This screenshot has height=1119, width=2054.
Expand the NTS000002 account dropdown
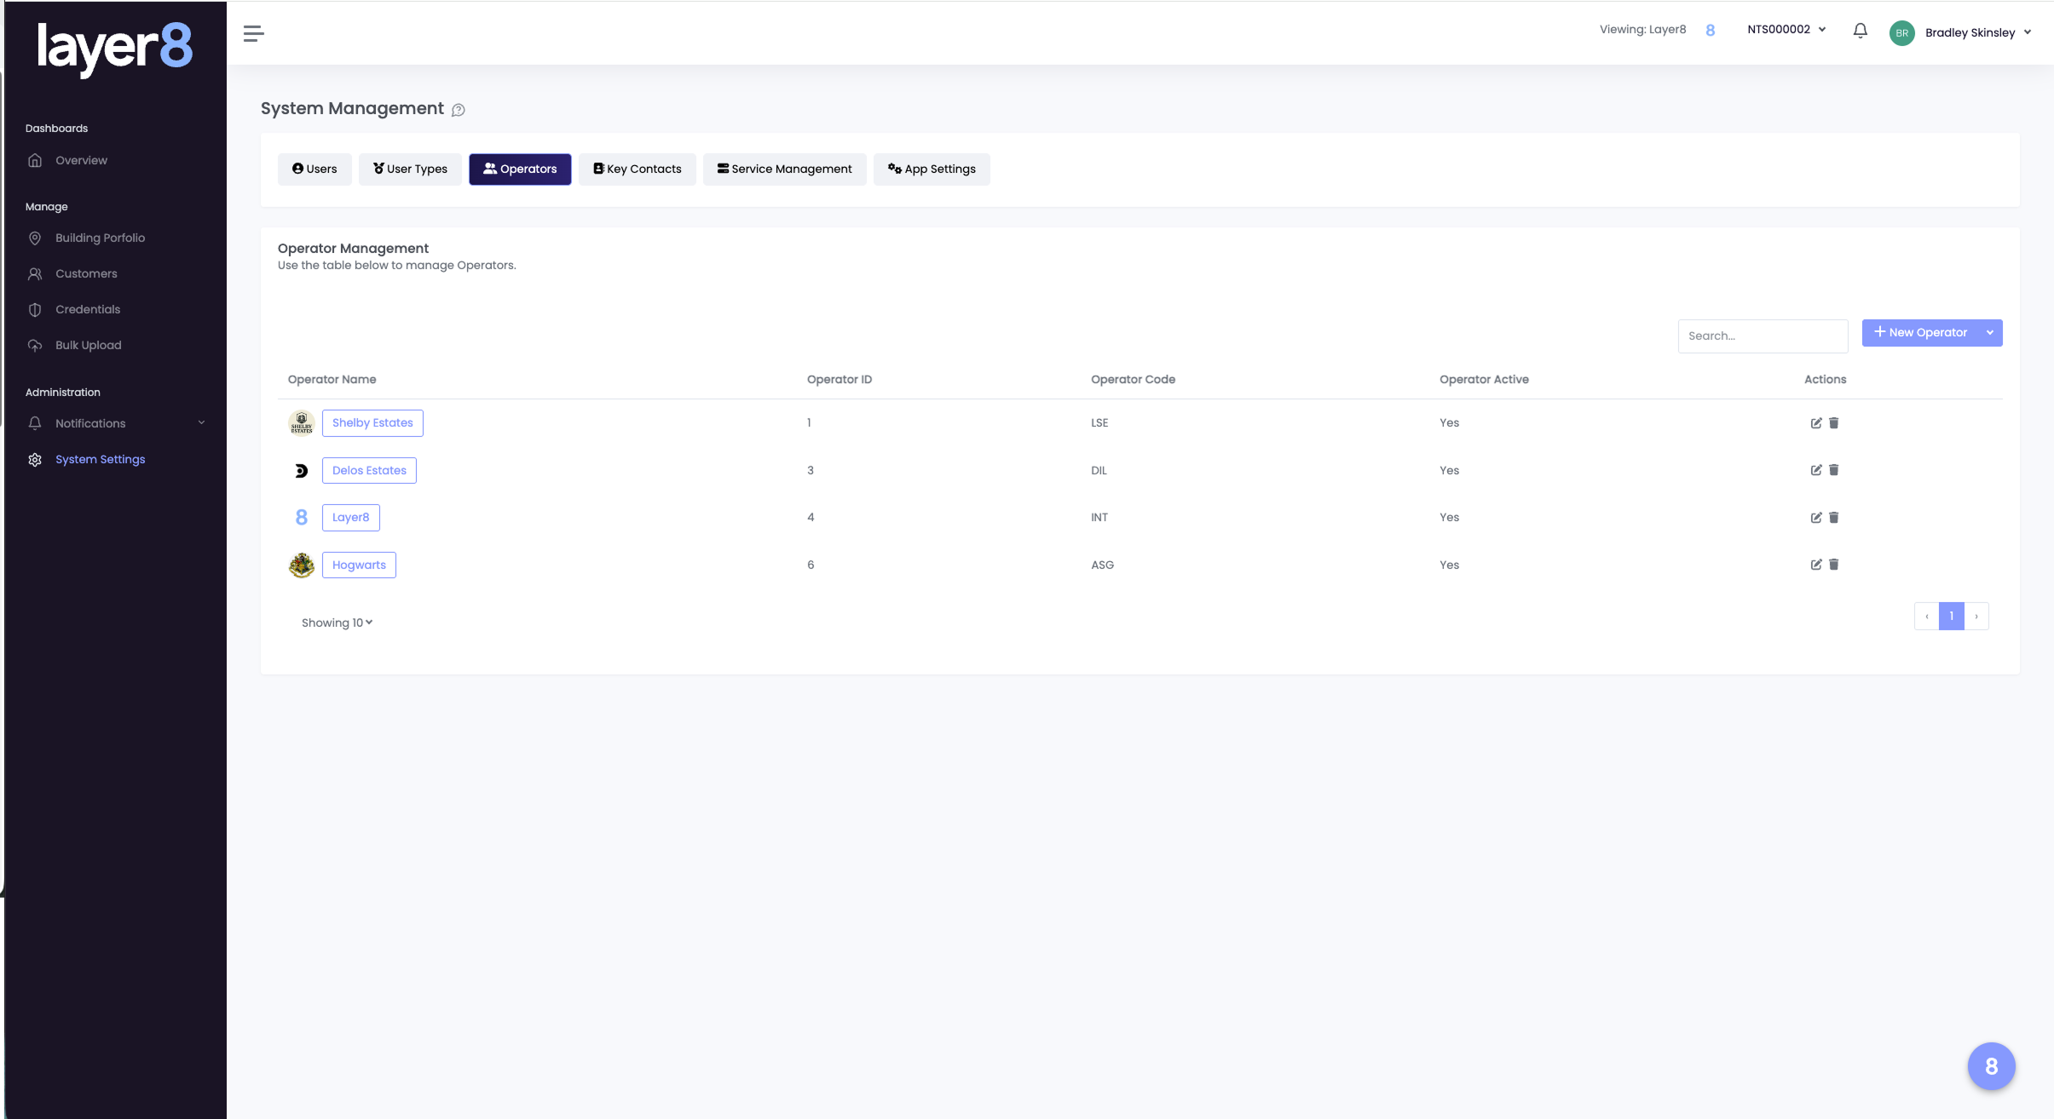pyautogui.click(x=1786, y=30)
